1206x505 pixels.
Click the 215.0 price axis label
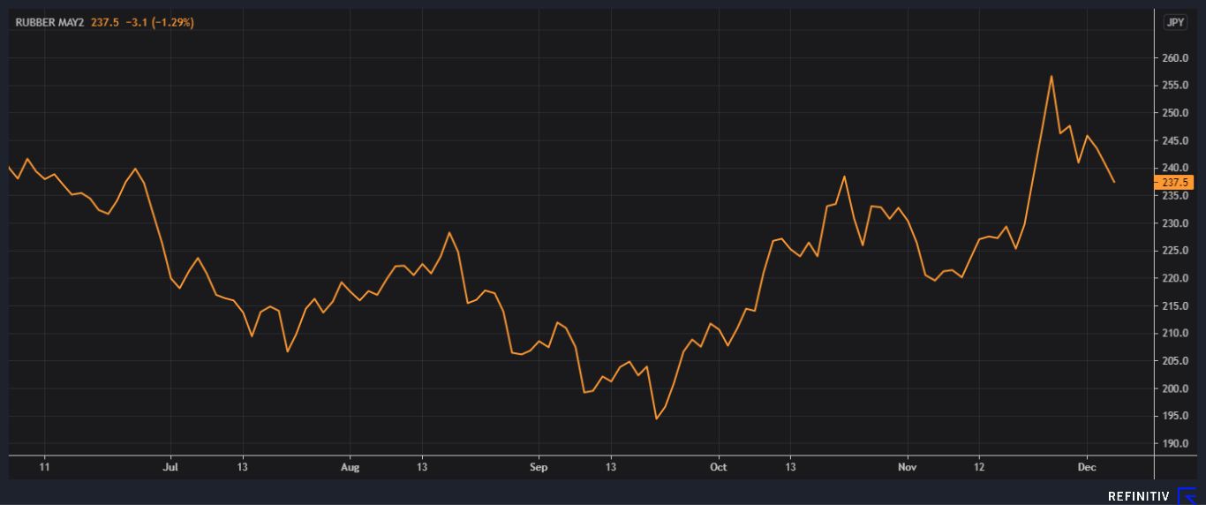point(1173,305)
